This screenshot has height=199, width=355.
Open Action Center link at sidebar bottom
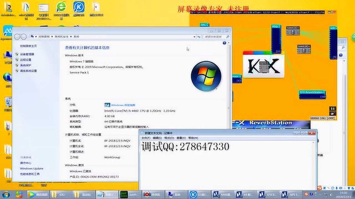coord(26,163)
